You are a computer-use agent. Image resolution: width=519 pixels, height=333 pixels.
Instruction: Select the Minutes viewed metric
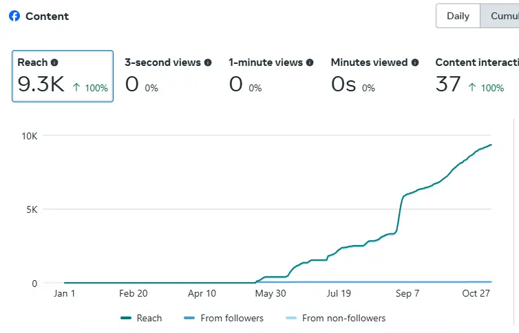click(374, 76)
